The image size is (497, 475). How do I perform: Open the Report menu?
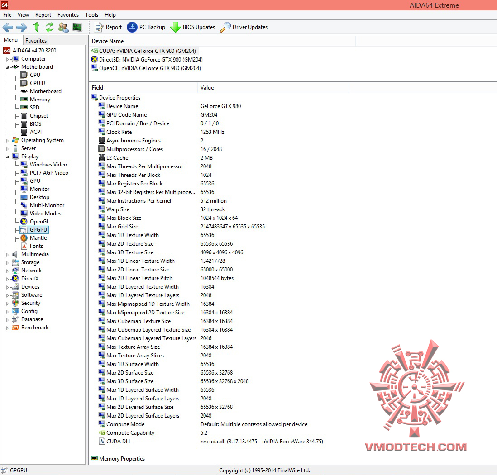[43, 15]
